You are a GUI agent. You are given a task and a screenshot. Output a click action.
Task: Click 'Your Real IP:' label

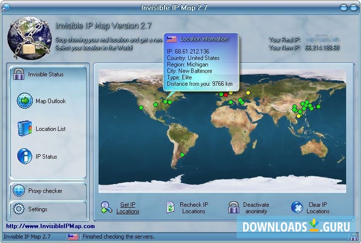point(285,40)
